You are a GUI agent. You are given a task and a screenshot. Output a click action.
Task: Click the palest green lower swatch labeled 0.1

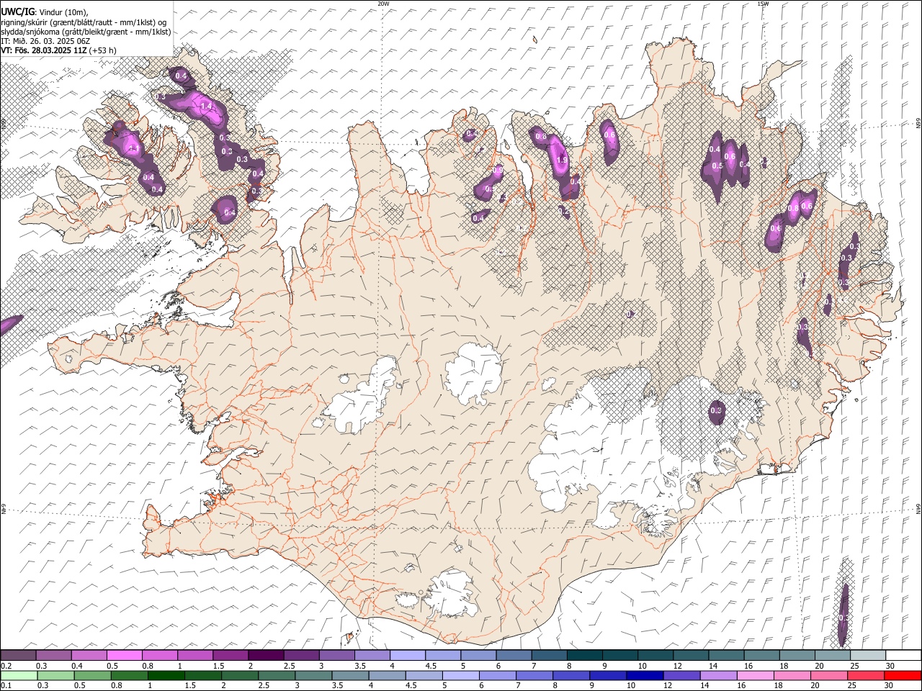pos(19,675)
